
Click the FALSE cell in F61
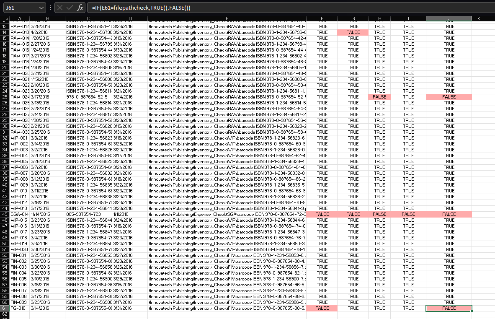point(322,308)
